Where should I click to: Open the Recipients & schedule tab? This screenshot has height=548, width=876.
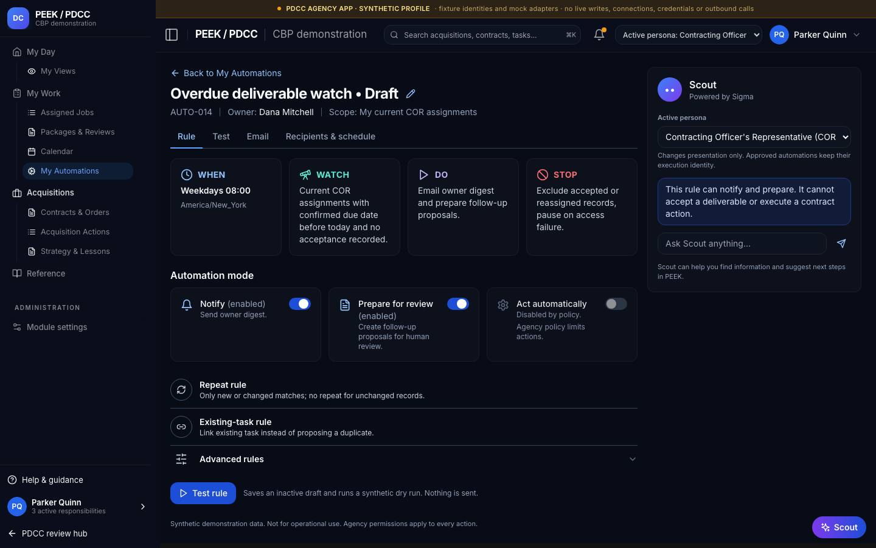[330, 136]
